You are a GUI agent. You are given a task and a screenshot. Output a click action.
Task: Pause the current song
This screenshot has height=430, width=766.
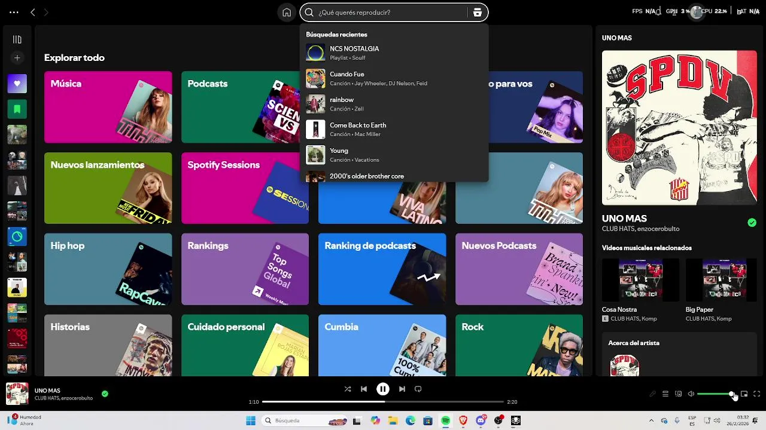pos(383,389)
